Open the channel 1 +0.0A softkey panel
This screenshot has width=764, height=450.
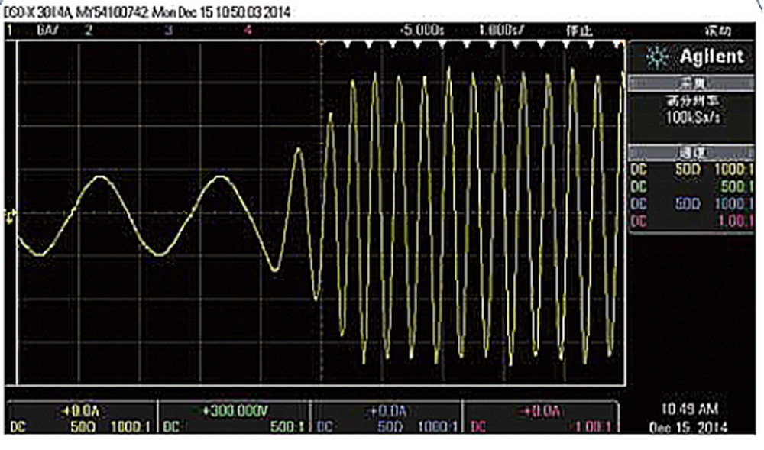pos(83,419)
